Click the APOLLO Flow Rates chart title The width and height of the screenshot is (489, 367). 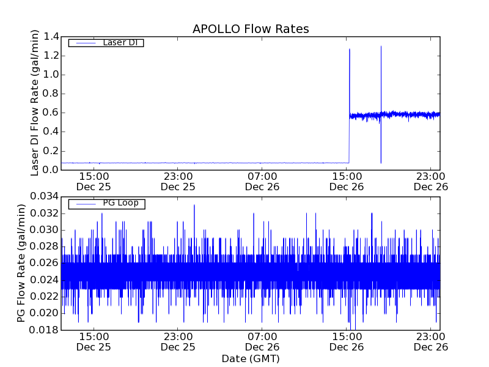tap(251, 29)
